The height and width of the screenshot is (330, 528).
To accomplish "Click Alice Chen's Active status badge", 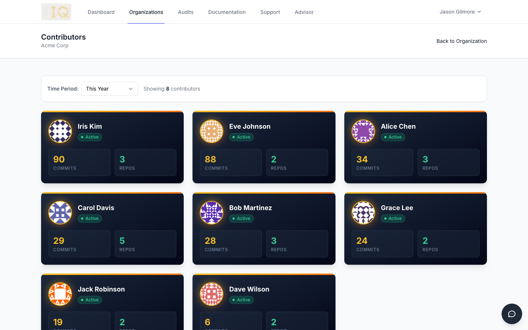I will click(393, 137).
